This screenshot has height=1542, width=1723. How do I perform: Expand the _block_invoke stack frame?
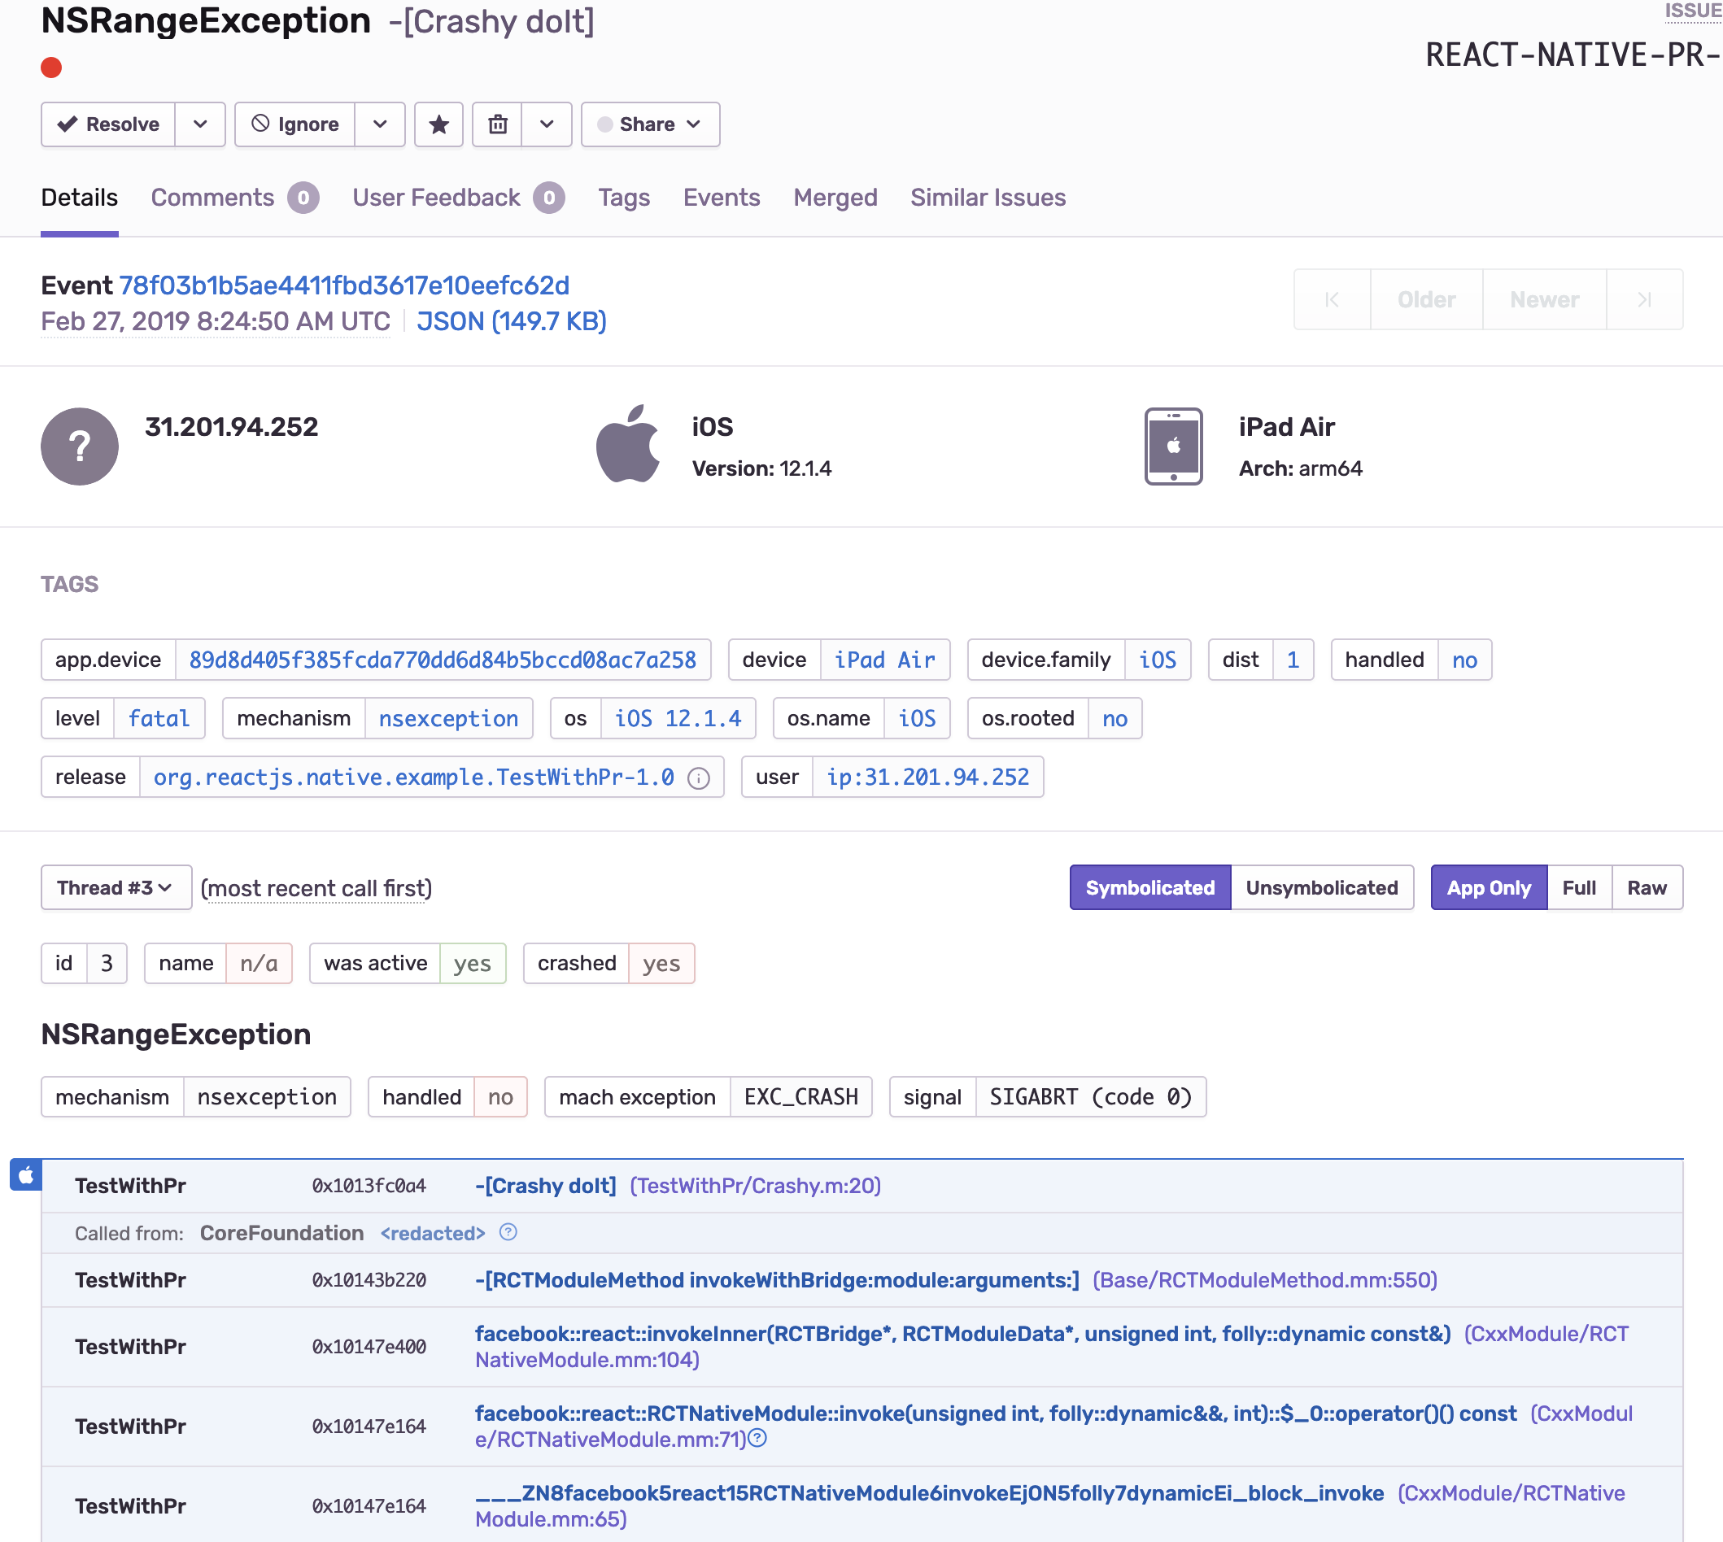point(862,1505)
